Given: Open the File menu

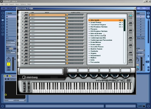Looking at the screenshot, I should (2, 4).
